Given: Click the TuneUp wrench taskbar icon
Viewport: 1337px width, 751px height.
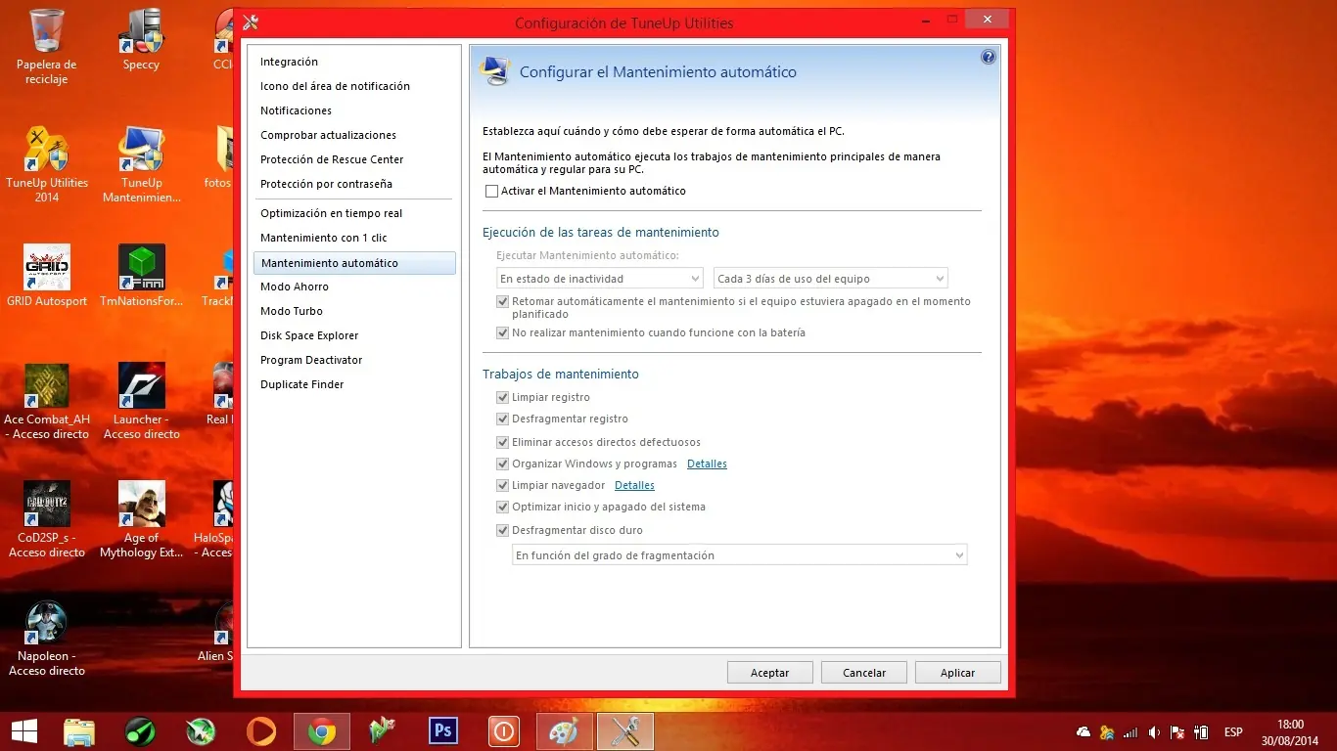Looking at the screenshot, I should click(x=625, y=731).
